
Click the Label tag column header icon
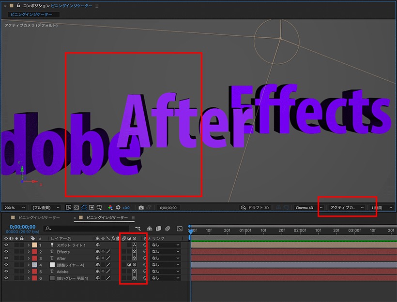coord(32,238)
